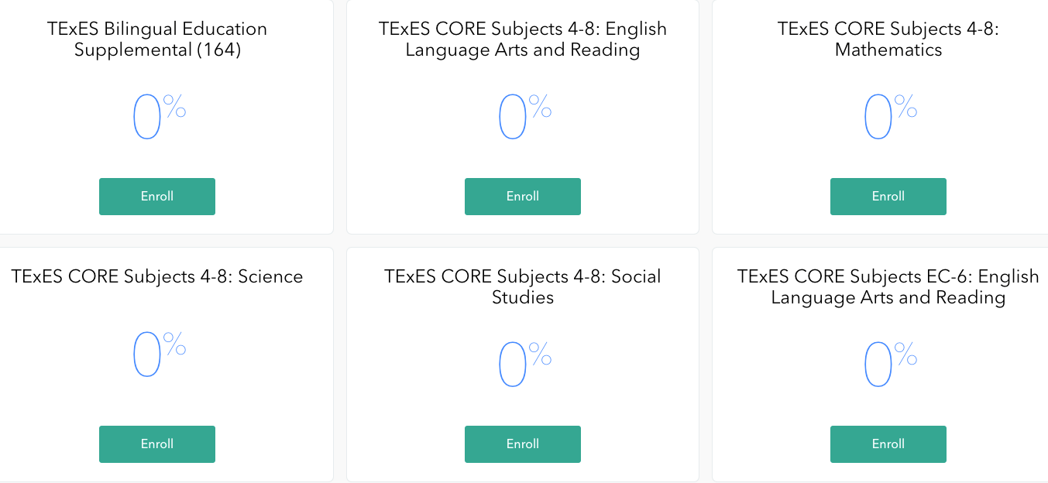
Task: Enroll in TExES Bilingual Education Supplemental (164)
Action: tap(156, 197)
